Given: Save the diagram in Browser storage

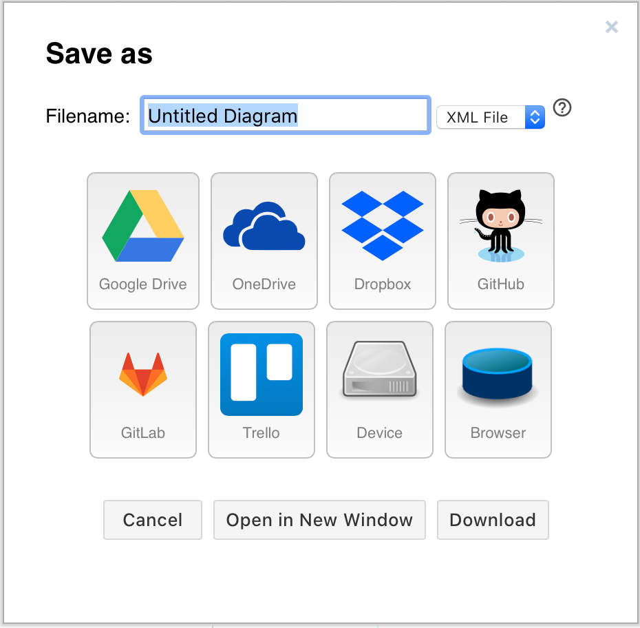Looking at the screenshot, I should (498, 389).
